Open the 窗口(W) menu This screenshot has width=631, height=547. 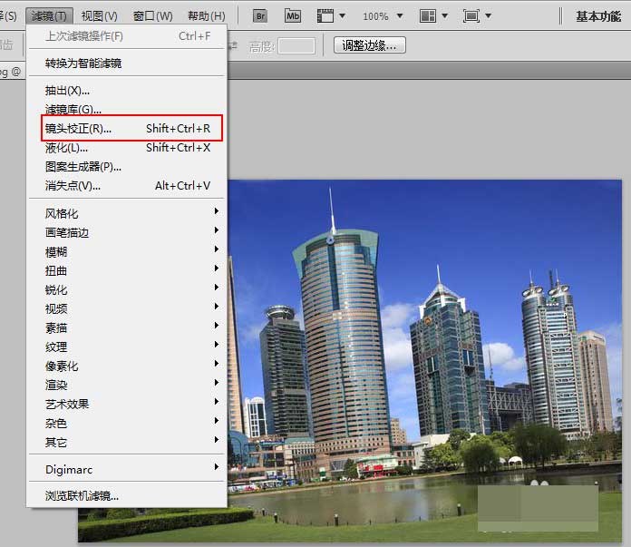(153, 16)
